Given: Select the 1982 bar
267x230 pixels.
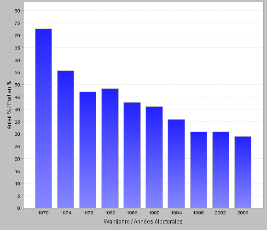Looking at the screenshot, I should (110, 148).
